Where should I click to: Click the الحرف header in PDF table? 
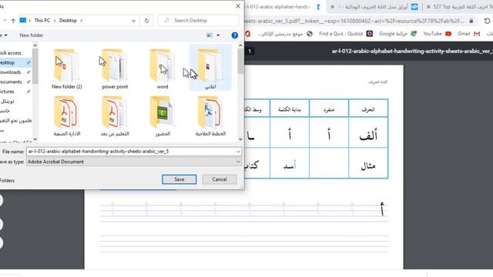tap(368, 109)
